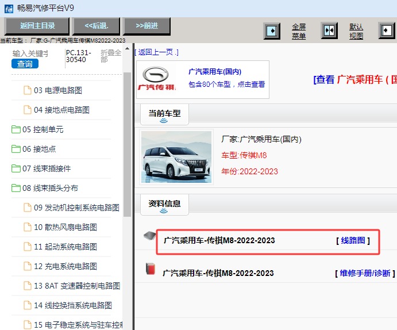Open the 线路图 link

(x=353, y=240)
